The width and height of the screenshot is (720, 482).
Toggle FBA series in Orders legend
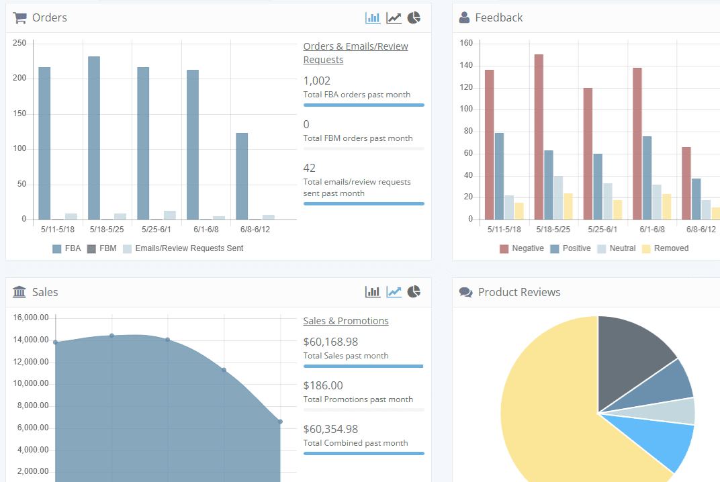click(66, 248)
